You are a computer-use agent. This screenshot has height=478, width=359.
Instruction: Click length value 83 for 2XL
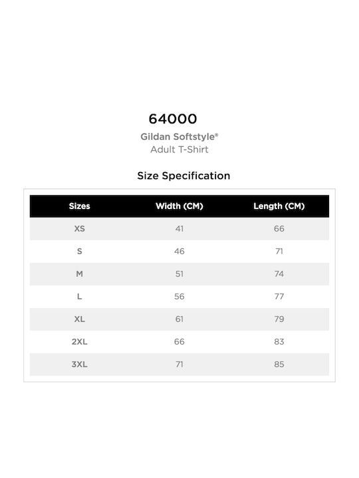coord(279,341)
